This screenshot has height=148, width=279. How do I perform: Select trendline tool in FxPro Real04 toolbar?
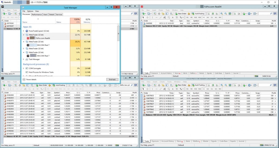pos(161,17)
